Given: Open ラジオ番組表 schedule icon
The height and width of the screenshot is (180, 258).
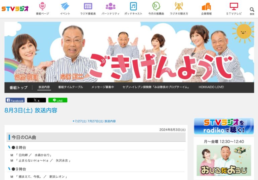Looking at the screenshot, I should pyautogui.click(x=88, y=7).
